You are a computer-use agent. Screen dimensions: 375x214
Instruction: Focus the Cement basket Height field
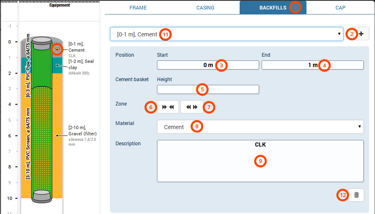point(208,89)
